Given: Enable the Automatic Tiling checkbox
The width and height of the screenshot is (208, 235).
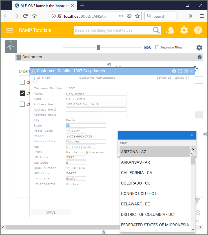Looking at the screenshot, I should click(157, 48).
